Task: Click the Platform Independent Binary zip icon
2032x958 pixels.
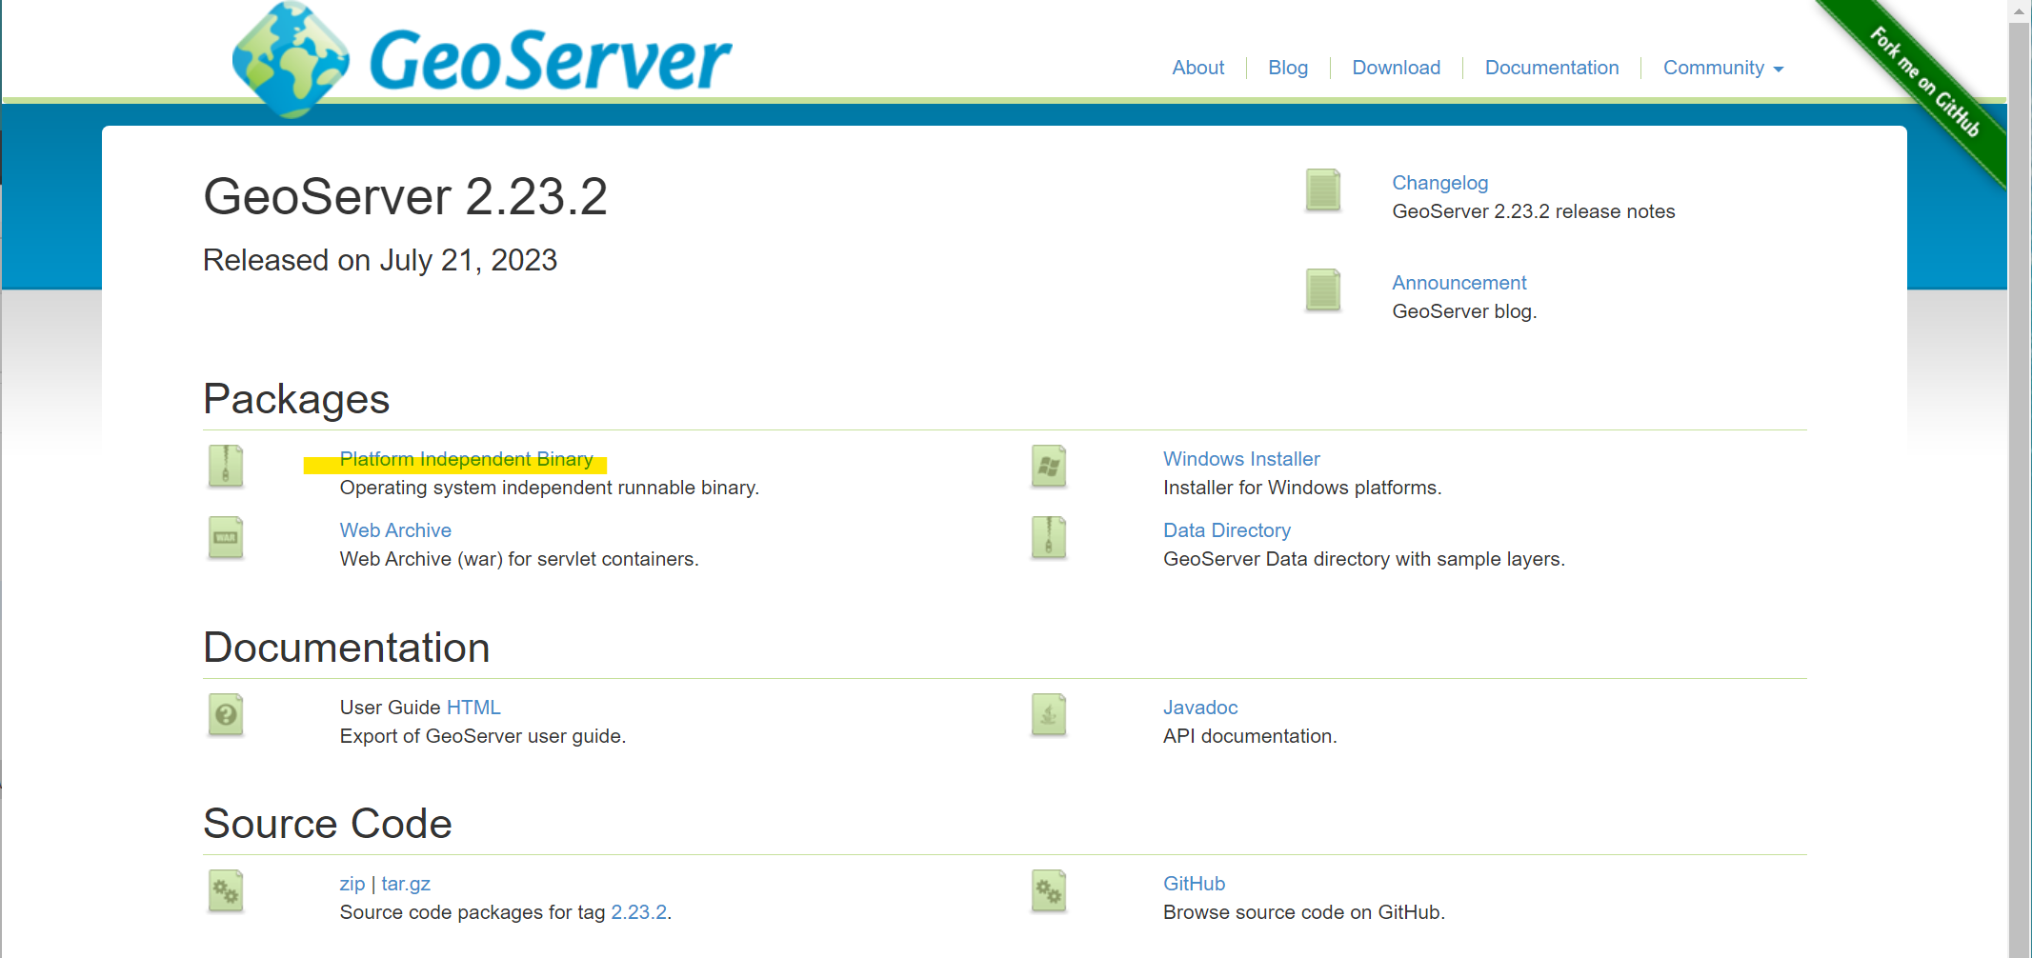Action: (226, 467)
